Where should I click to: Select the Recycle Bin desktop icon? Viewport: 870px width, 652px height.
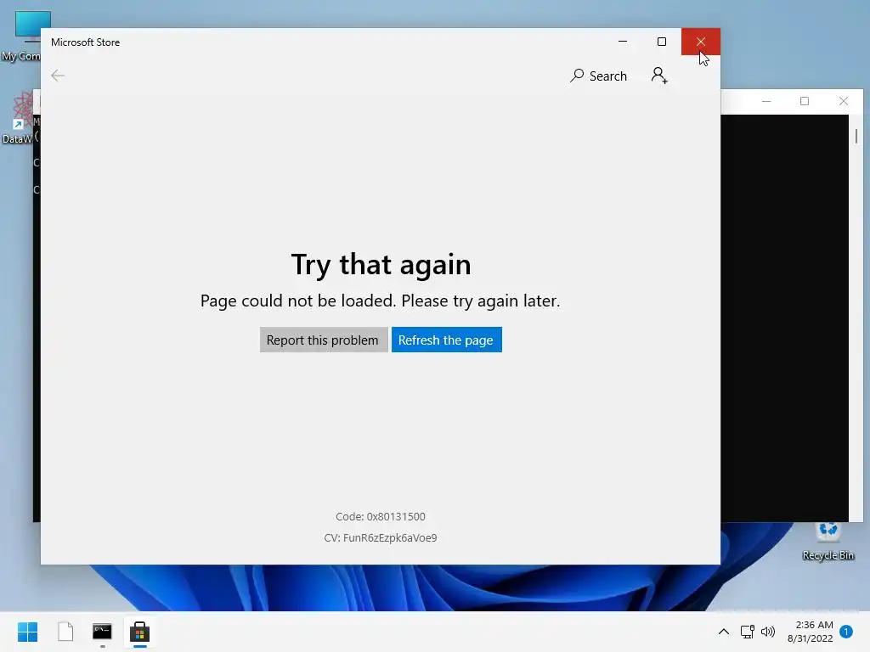point(828,542)
